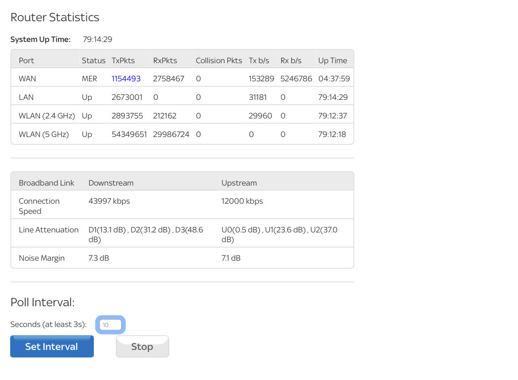Click the Downstream column header

pos(111,183)
